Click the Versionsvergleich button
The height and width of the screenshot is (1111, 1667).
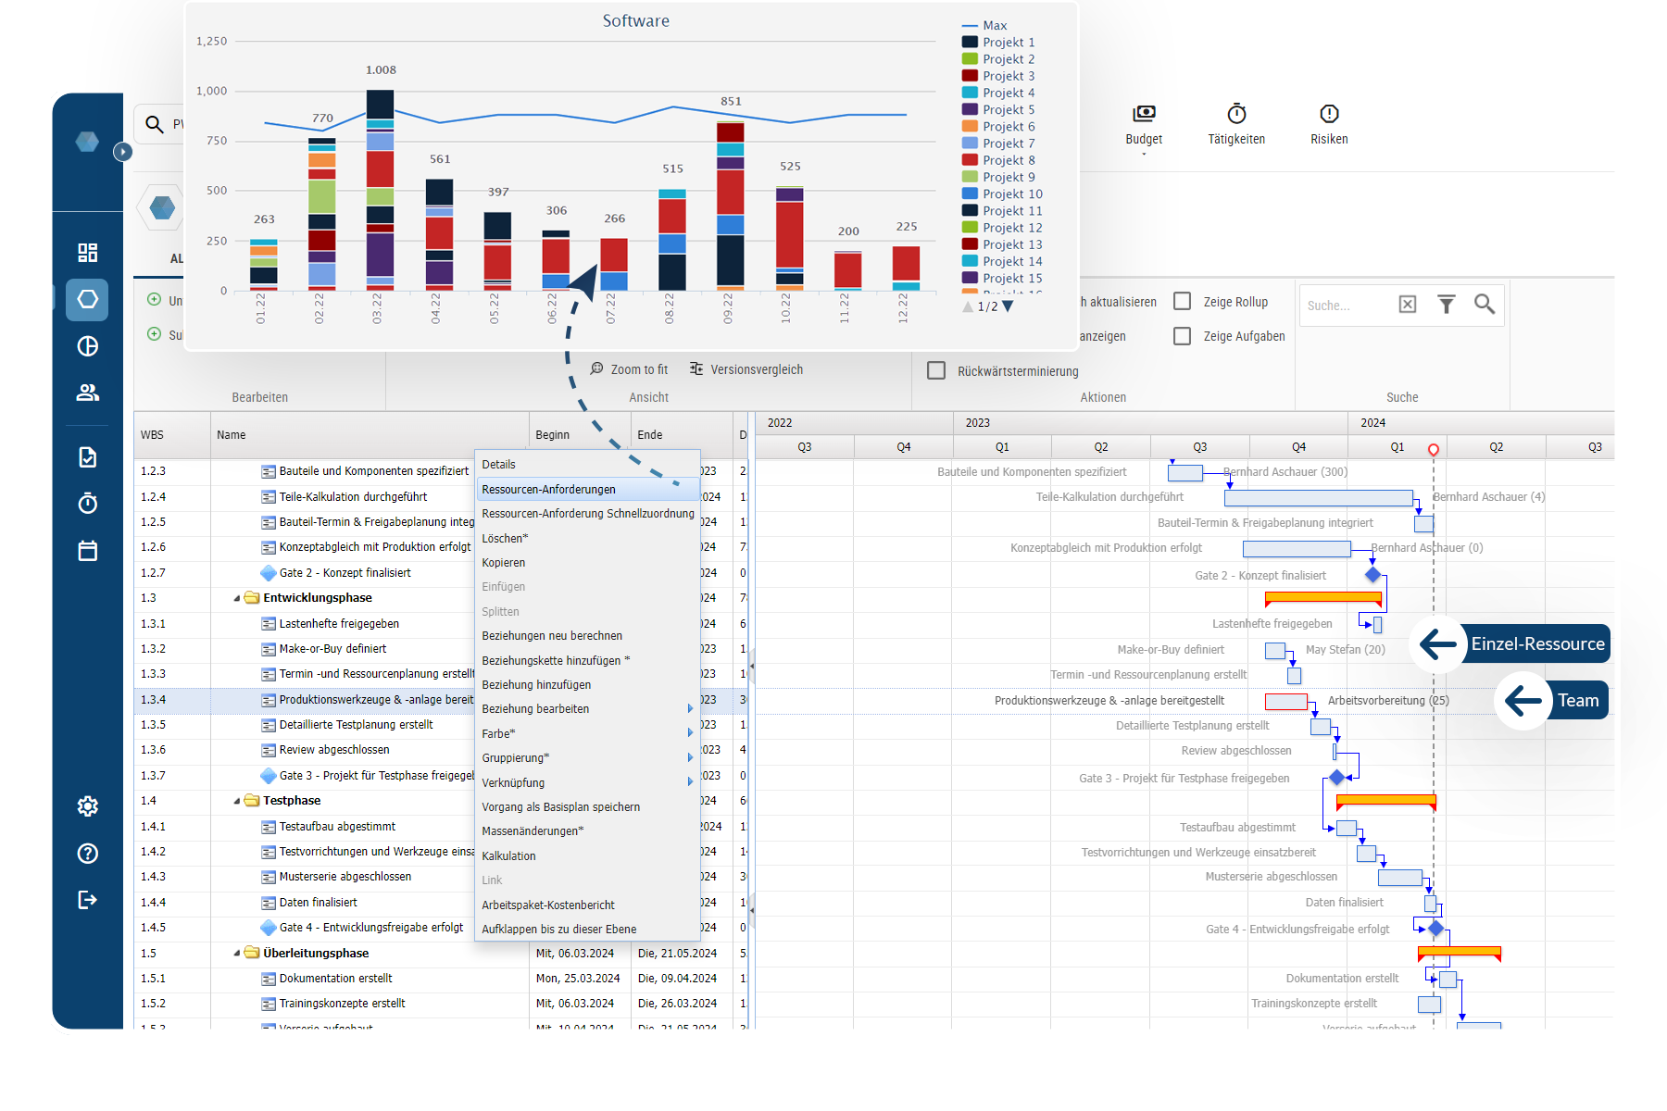[746, 369]
